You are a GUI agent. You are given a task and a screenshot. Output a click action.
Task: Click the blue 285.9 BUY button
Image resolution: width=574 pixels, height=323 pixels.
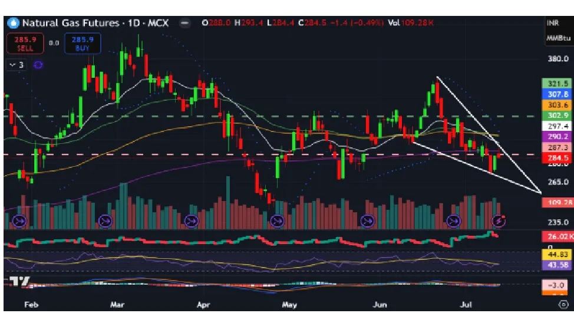click(83, 44)
